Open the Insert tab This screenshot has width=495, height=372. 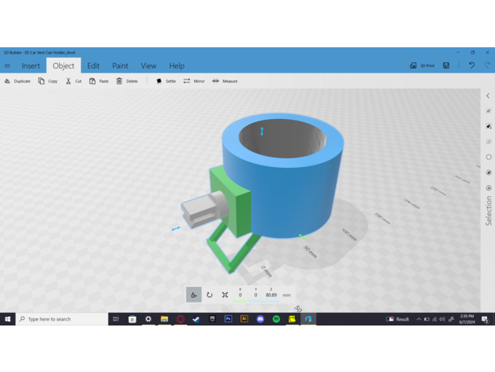click(x=31, y=66)
